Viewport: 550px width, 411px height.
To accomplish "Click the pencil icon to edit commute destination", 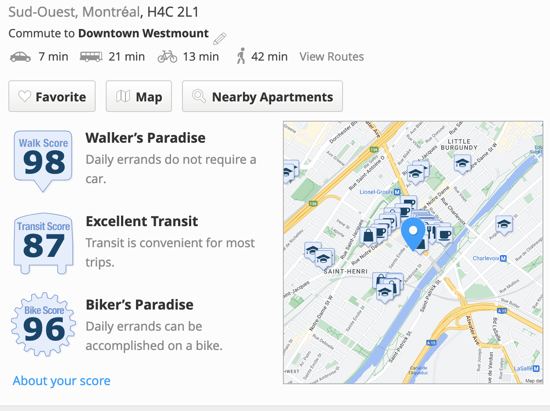I will pyautogui.click(x=219, y=39).
